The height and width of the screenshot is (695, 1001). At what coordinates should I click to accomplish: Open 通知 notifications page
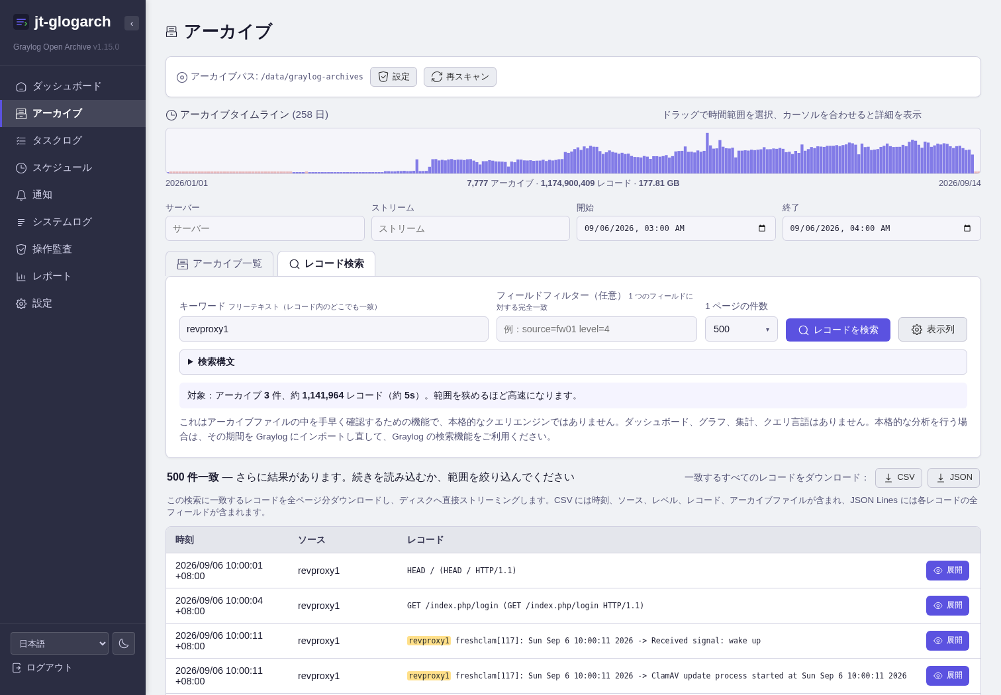pos(73,195)
